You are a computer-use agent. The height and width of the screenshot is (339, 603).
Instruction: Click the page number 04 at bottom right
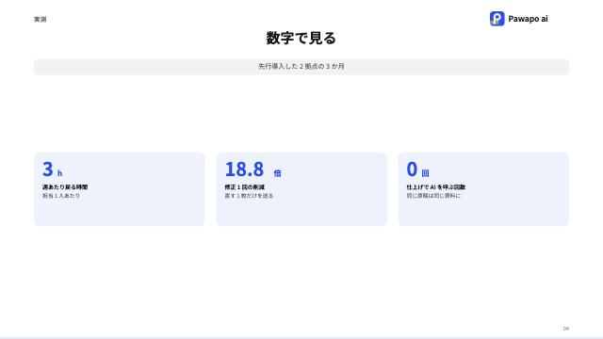point(565,329)
